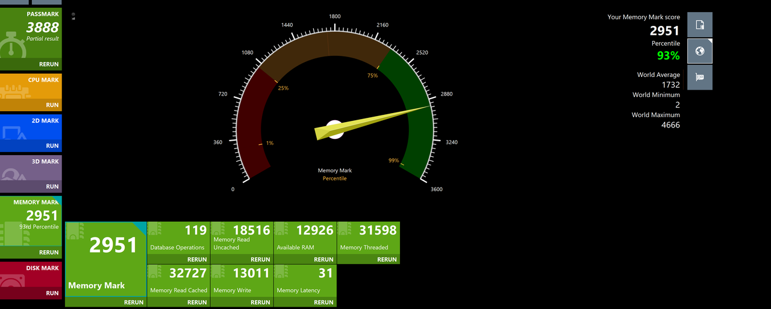
Task: Click the memory icon on Memory Latency tile
Action: [x=282, y=272]
